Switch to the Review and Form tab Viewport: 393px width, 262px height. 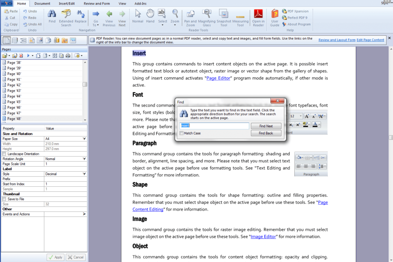click(x=97, y=4)
